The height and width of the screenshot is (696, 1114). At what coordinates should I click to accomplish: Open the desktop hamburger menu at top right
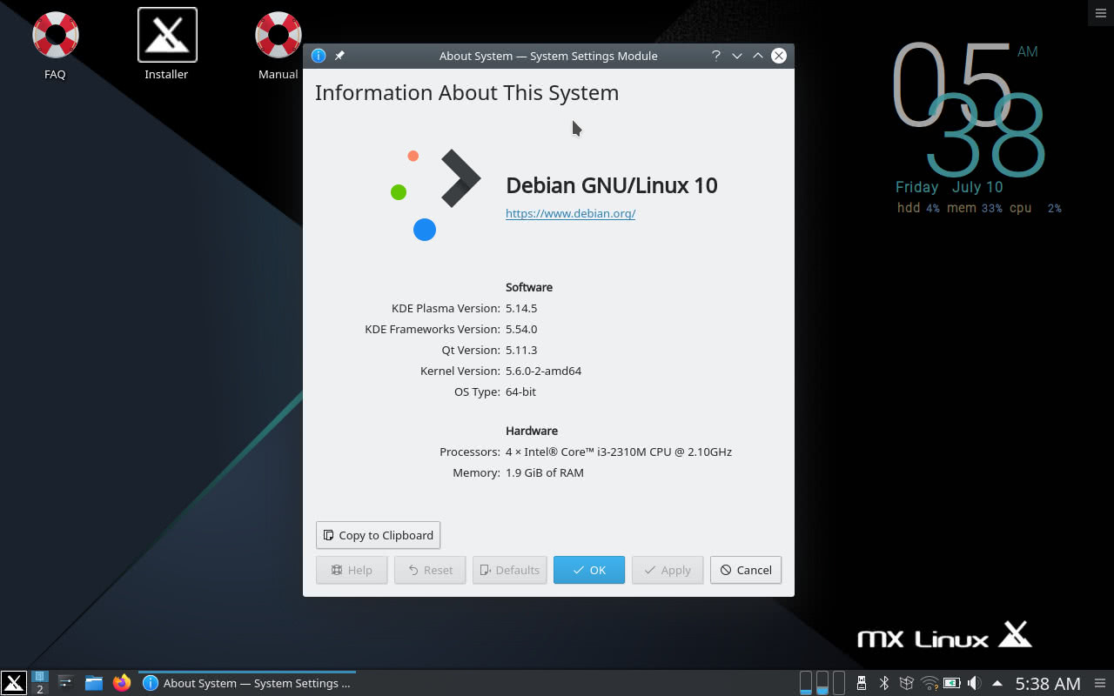click(x=1099, y=13)
